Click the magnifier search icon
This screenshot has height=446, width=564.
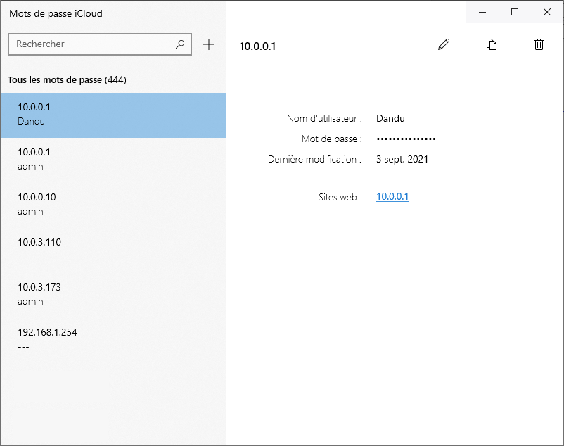pos(180,44)
